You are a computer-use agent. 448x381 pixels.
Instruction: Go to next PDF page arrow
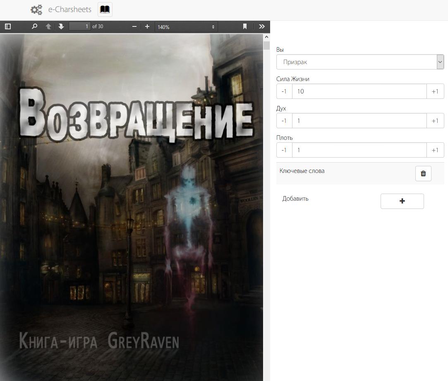tap(61, 26)
